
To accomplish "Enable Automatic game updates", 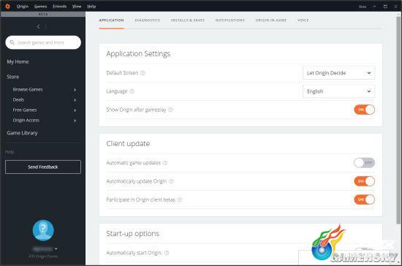I will coord(364,163).
